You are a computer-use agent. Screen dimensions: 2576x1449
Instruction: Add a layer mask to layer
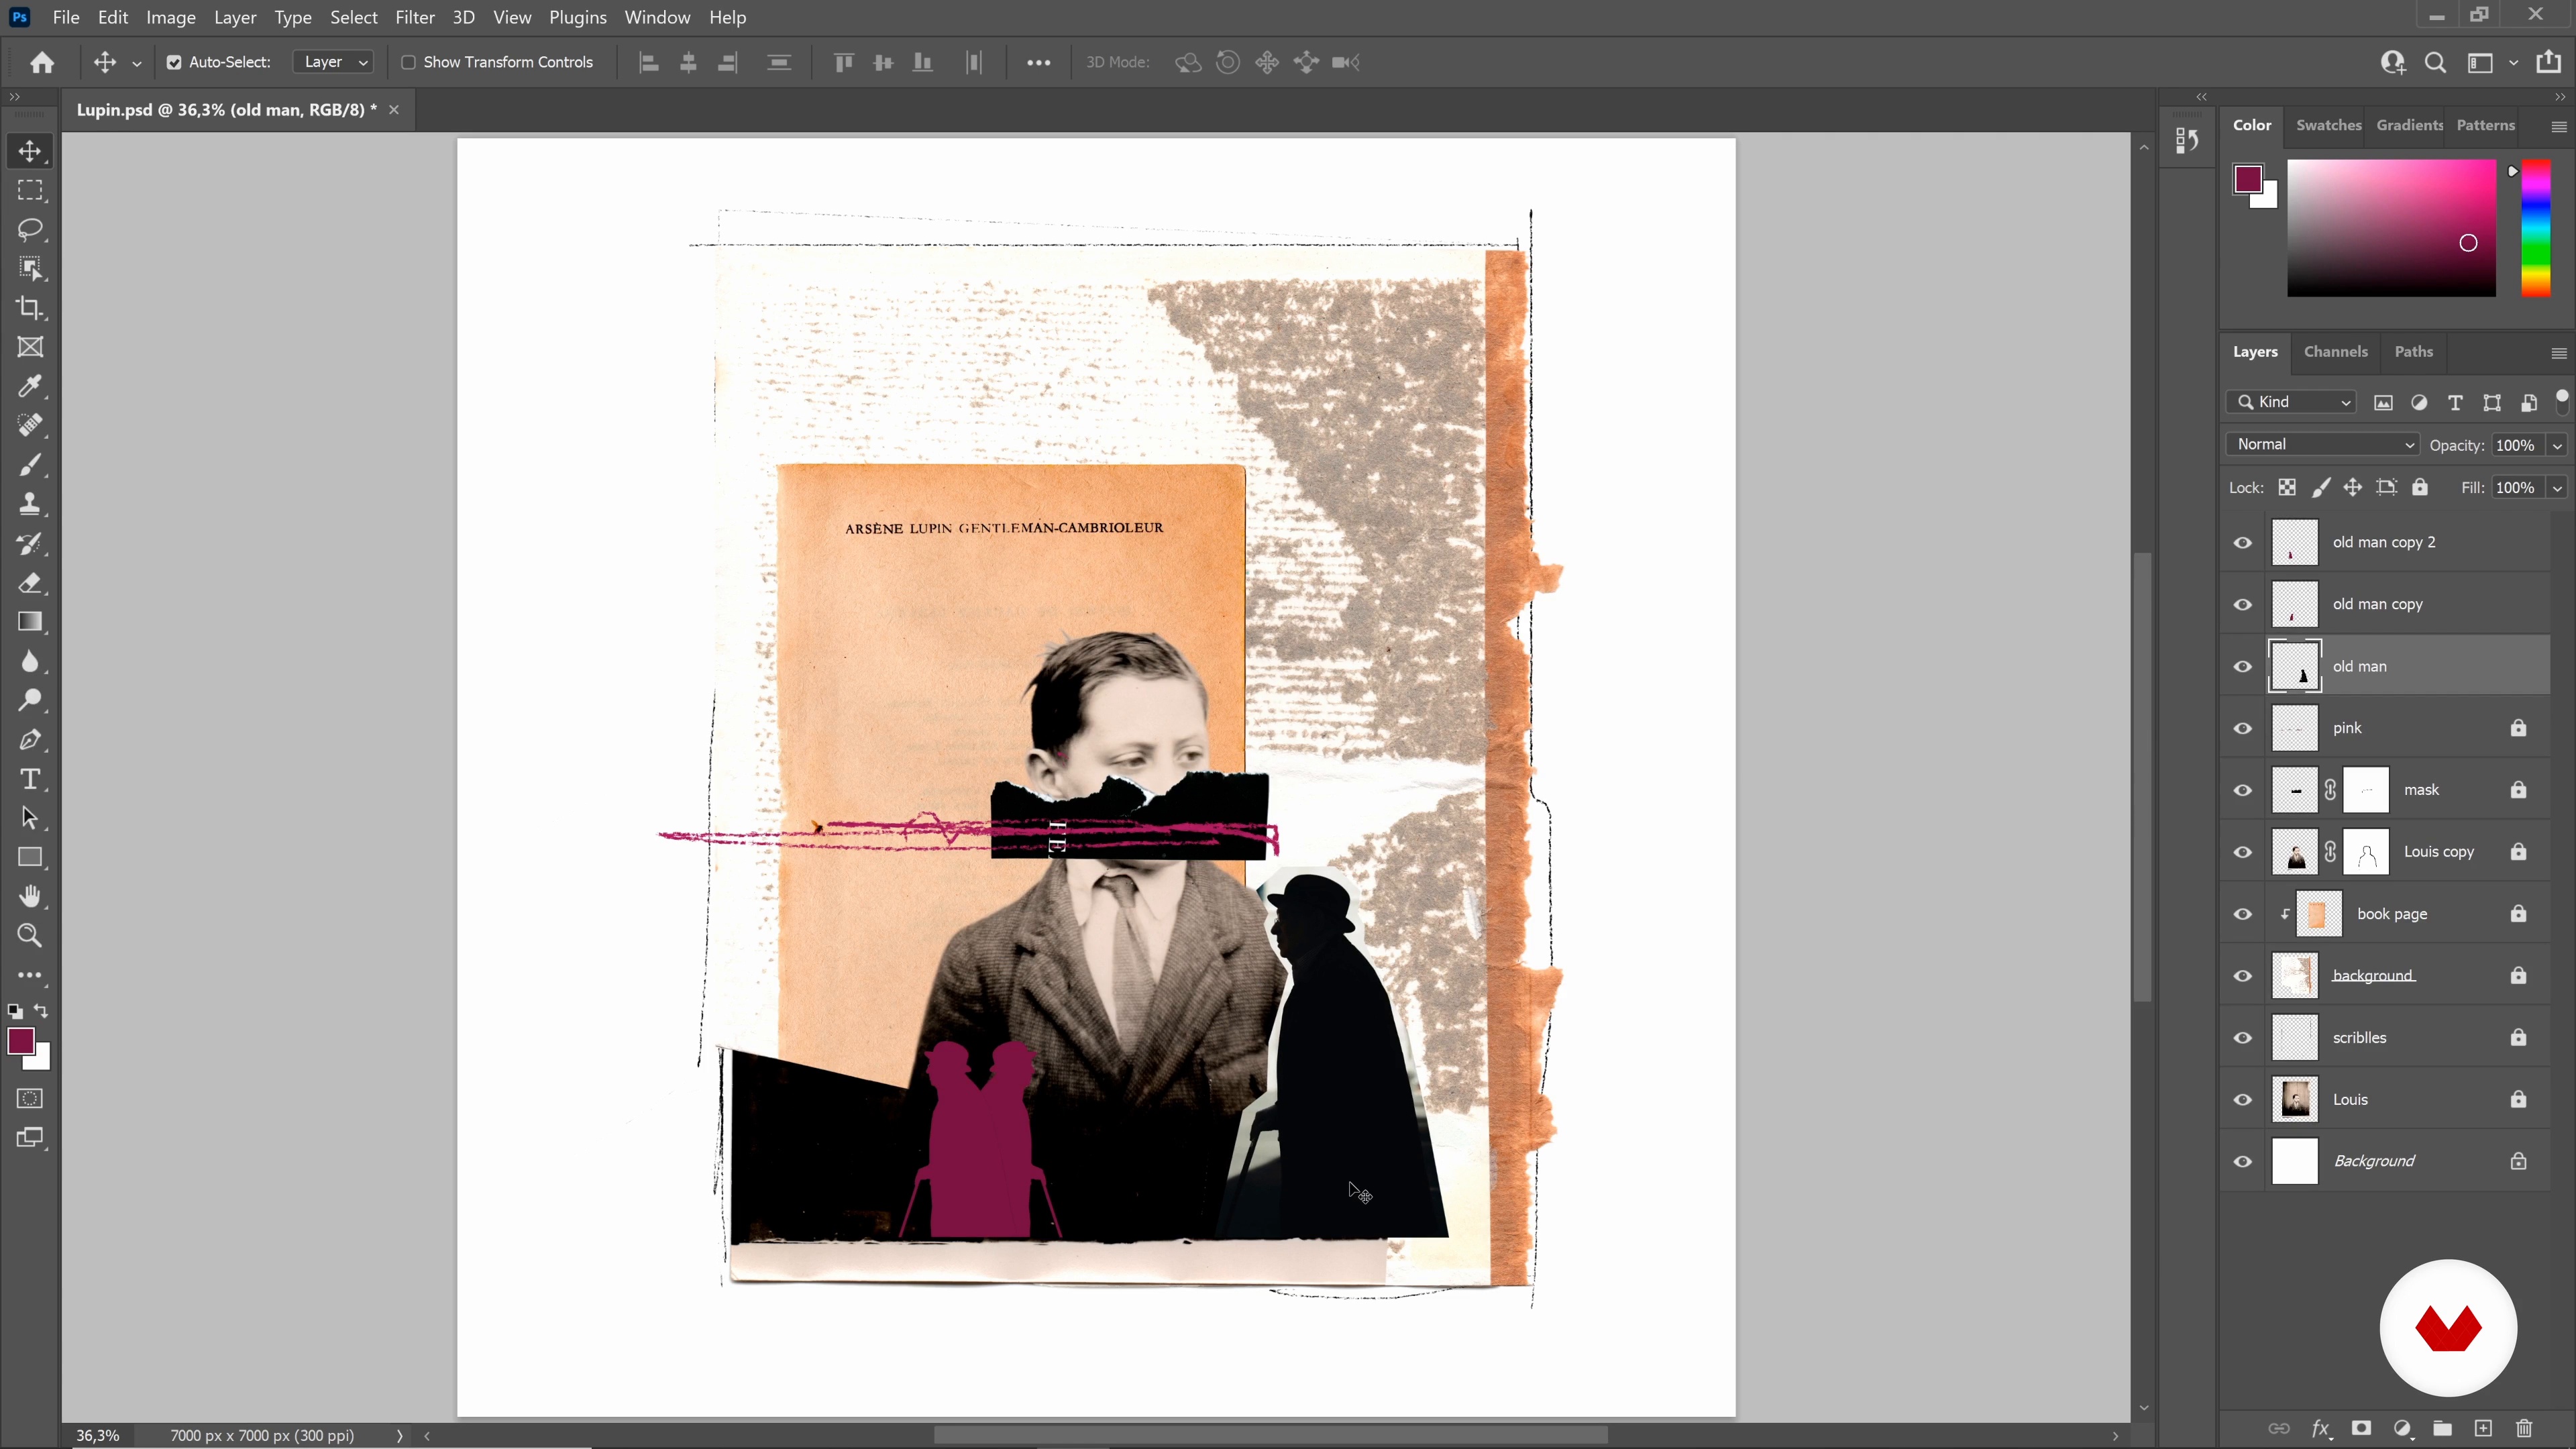coord(2361,1428)
